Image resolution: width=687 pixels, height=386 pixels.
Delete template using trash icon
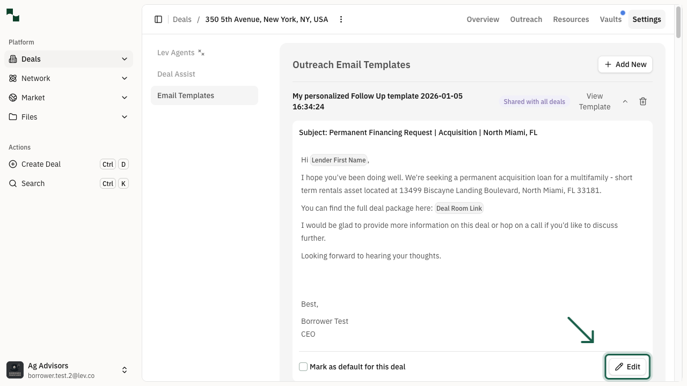643,101
